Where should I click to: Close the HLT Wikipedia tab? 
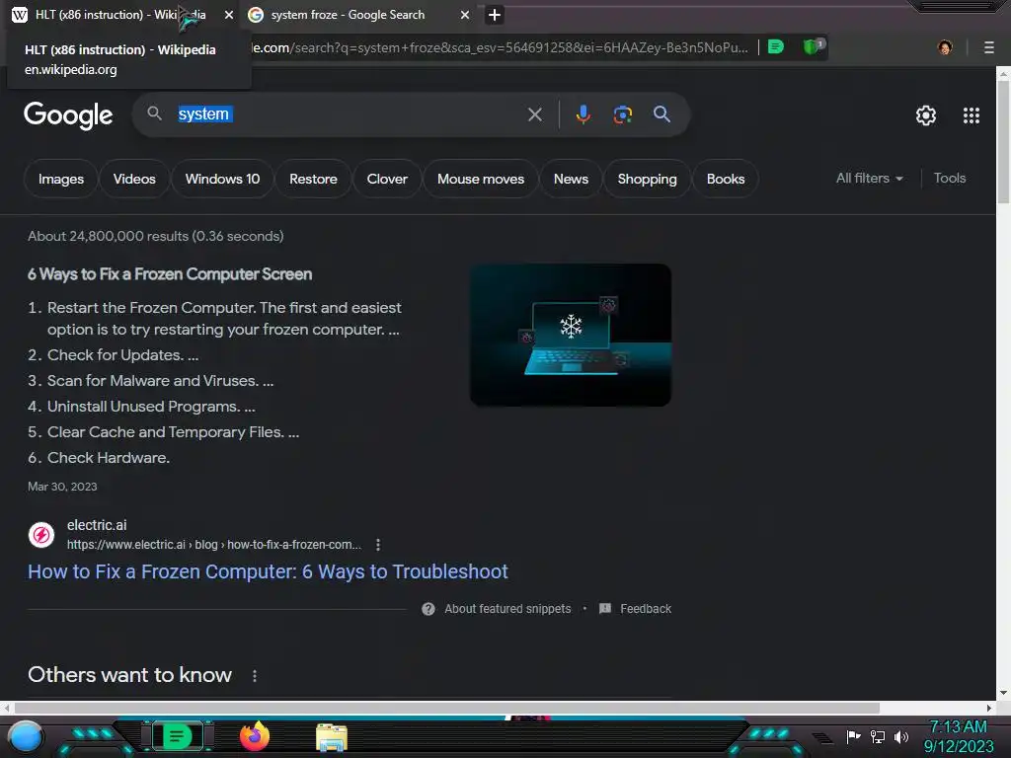point(229,15)
